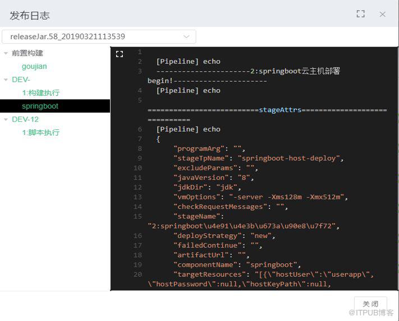Expand the log viewer to fullscreen
The height and width of the screenshot is (321, 399).
coord(120,54)
